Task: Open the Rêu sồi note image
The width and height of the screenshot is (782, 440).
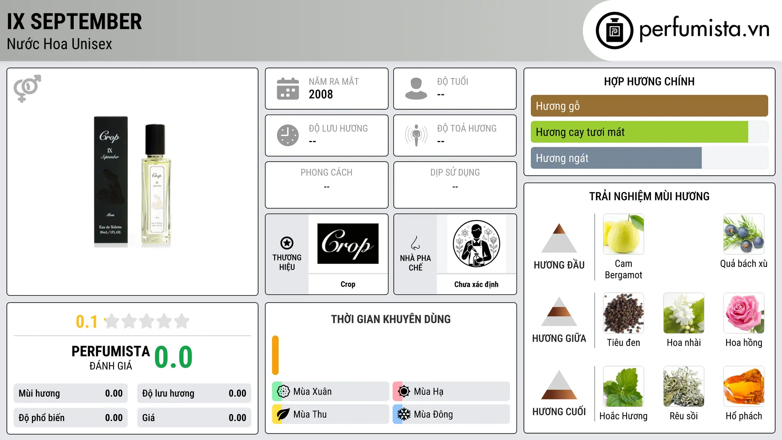Action: [x=684, y=387]
